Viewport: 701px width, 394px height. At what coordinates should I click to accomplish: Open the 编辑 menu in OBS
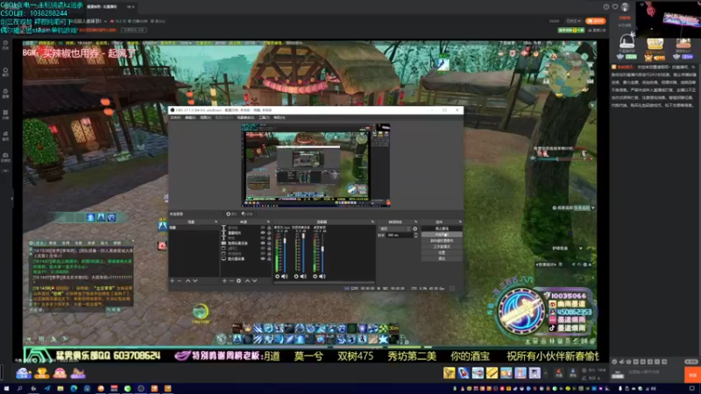190,117
